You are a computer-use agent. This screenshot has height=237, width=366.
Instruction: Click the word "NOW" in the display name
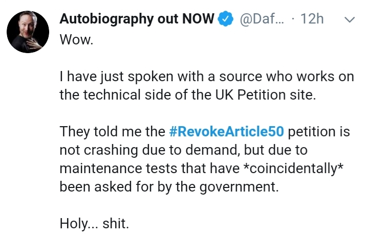[198, 18]
